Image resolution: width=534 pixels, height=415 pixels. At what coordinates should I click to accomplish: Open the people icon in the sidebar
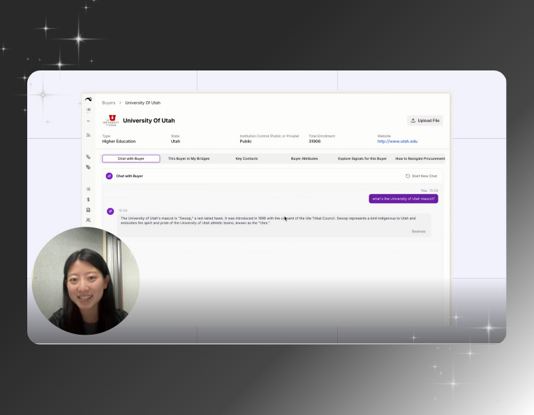tap(88, 220)
